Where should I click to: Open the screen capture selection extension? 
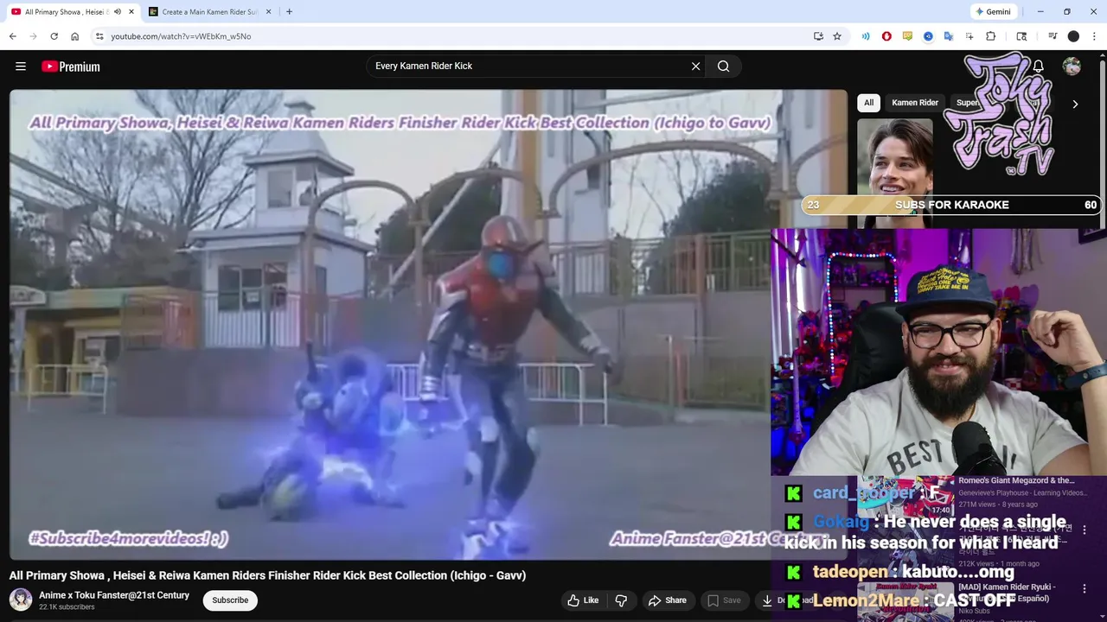pos(969,36)
